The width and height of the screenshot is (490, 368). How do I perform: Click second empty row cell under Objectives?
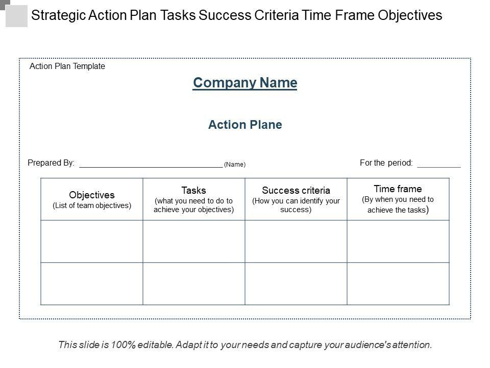pos(92,284)
